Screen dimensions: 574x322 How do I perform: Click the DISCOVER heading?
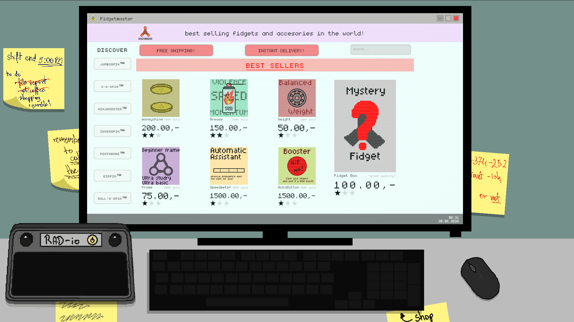pos(112,50)
